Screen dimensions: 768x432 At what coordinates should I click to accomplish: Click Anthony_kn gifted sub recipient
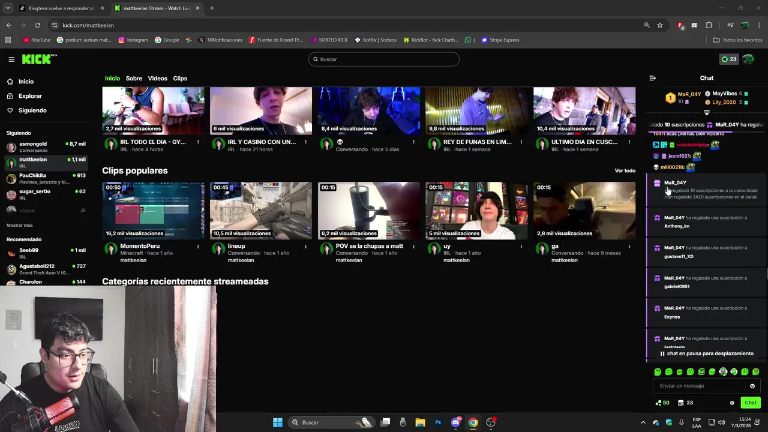677,226
